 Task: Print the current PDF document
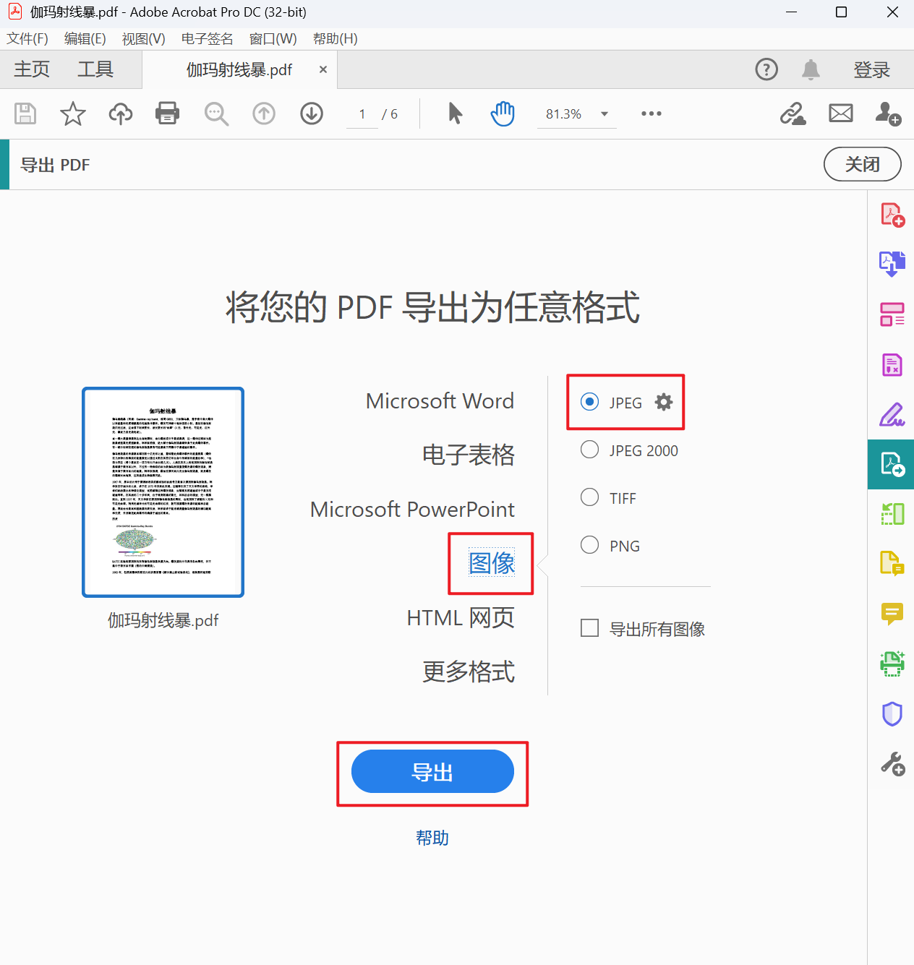coord(167,113)
